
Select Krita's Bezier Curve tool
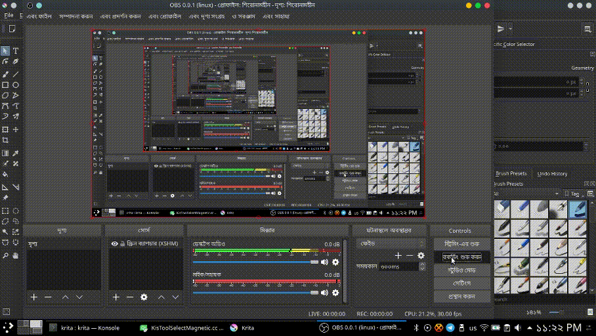pos(5,106)
